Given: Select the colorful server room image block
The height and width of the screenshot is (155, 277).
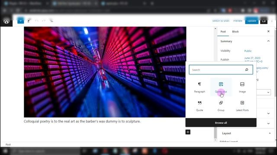Looking at the screenshot, I should click(x=105, y=72).
